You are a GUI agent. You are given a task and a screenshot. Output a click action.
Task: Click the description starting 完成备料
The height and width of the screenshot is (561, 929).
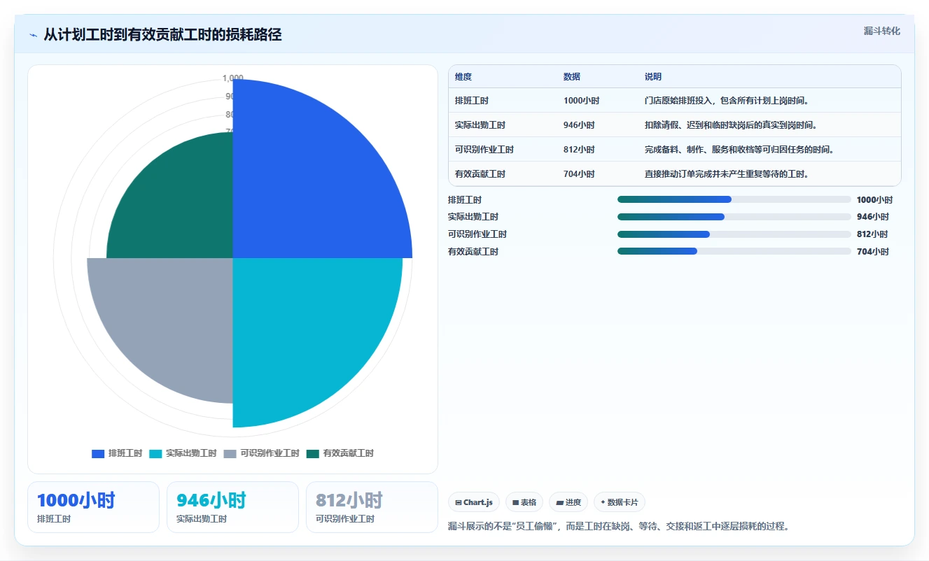[739, 150]
